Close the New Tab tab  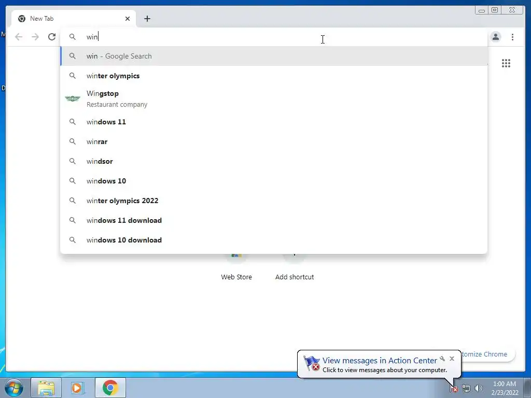point(128,19)
